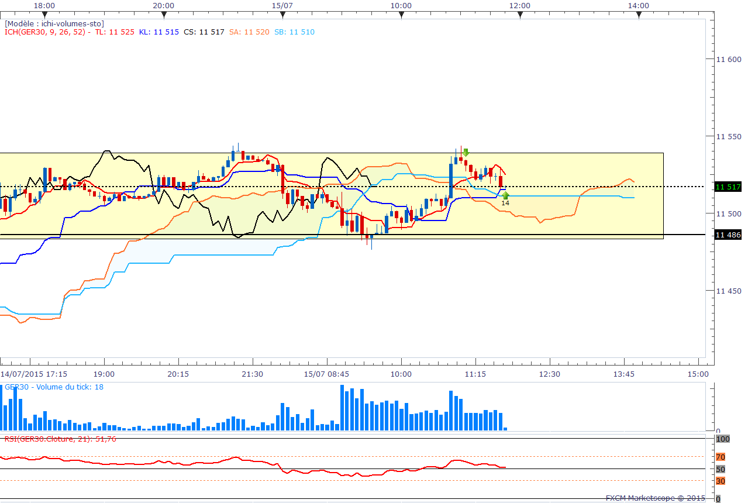Click the SB: 11 510 value
Viewport: 748px width, 503px height.
[x=294, y=32]
